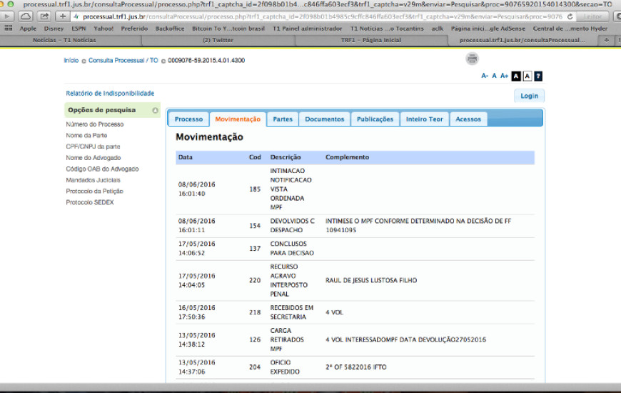Increase font size with A+ control
621x393 pixels.
[504, 76]
